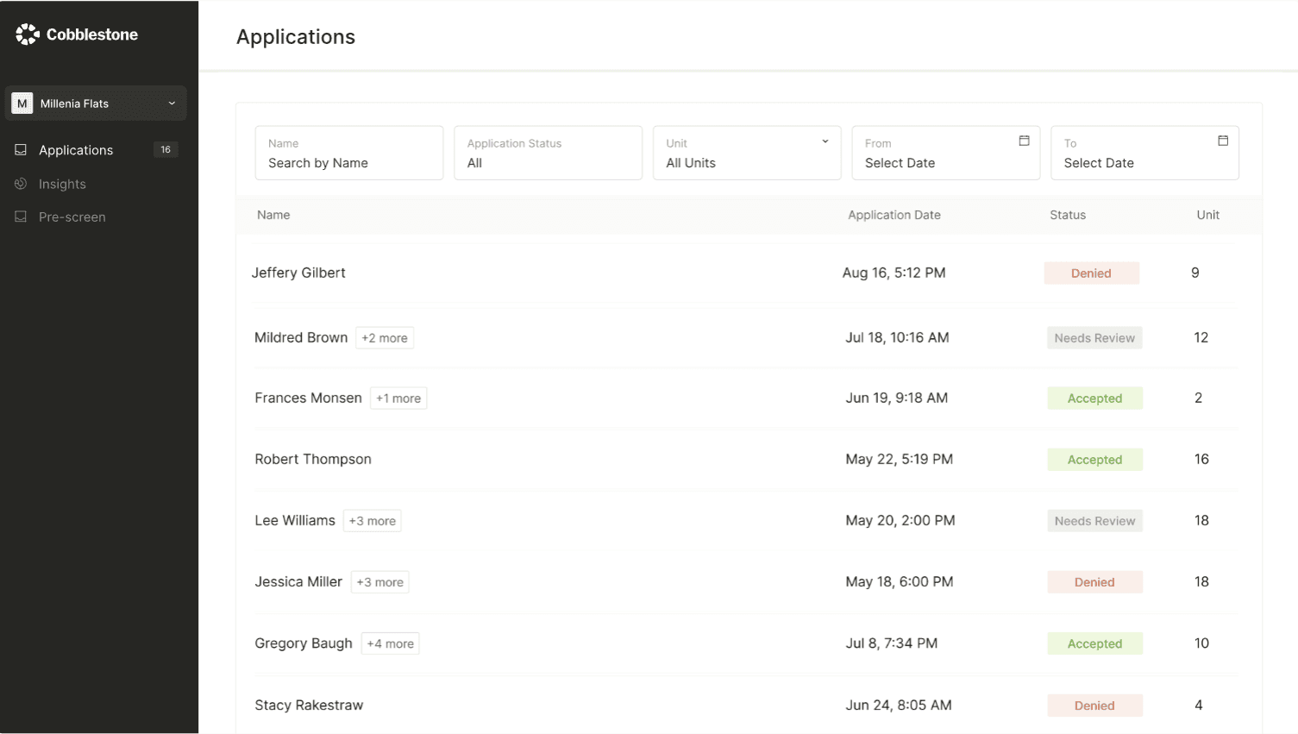Open the To date calendar icon
This screenshot has width=1298, height=734.
[1223, 141]
